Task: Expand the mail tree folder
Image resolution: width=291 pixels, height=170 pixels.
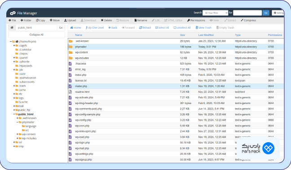Action: point(14,106)
